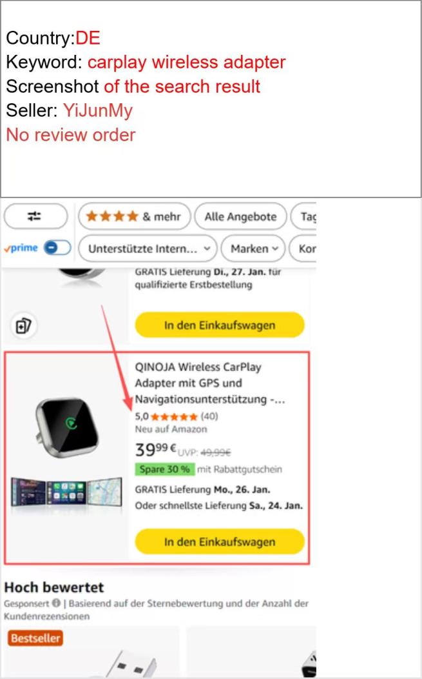Open the filter sliders icon button
422x679 pixels.
pyautogui.click(x=35, y=216)
